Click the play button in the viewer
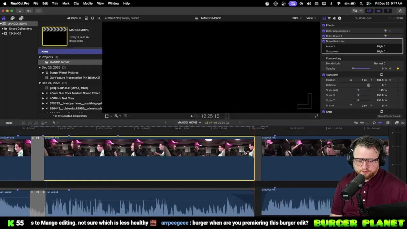 click(x=191, y=116)
